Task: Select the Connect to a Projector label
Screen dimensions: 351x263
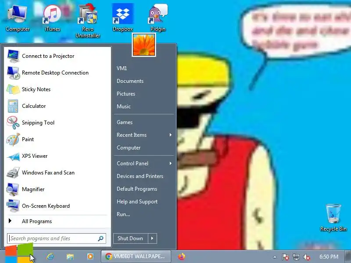Action: pos(48,56)
